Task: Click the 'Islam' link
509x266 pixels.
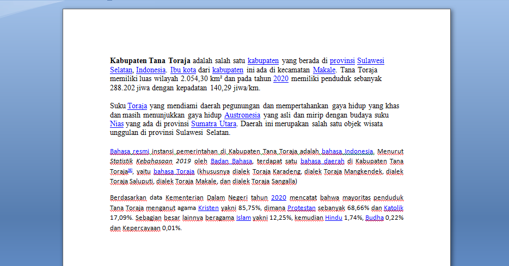Action: coord(243,218)
